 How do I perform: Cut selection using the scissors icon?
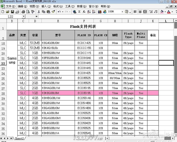point(39,12)
